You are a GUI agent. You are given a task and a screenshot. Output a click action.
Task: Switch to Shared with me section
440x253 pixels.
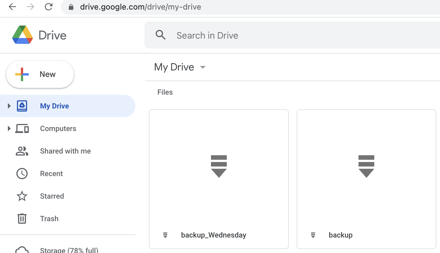(65, 151)
